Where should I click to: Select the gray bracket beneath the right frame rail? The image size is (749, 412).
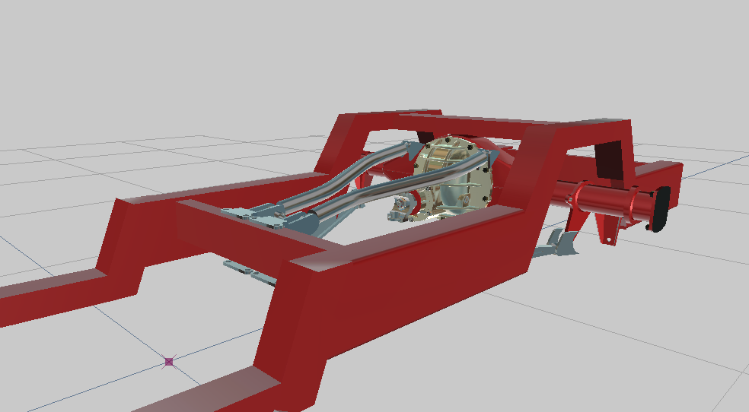point(558,243)
